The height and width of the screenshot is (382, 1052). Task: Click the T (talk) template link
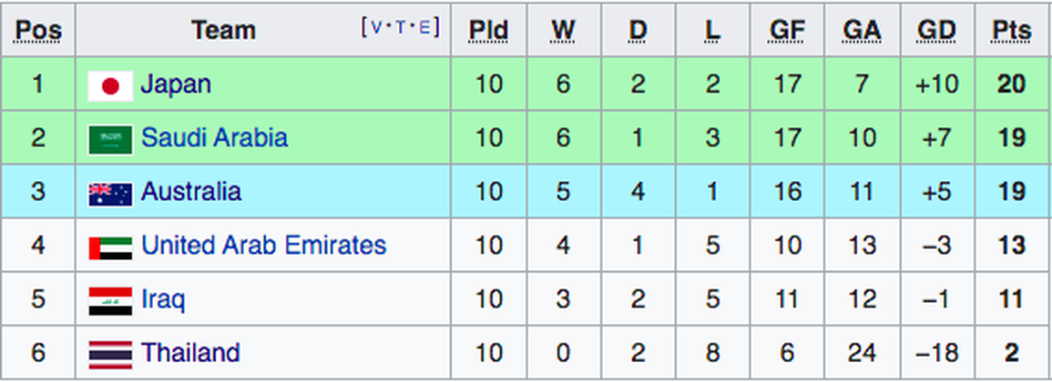(401, 27)
